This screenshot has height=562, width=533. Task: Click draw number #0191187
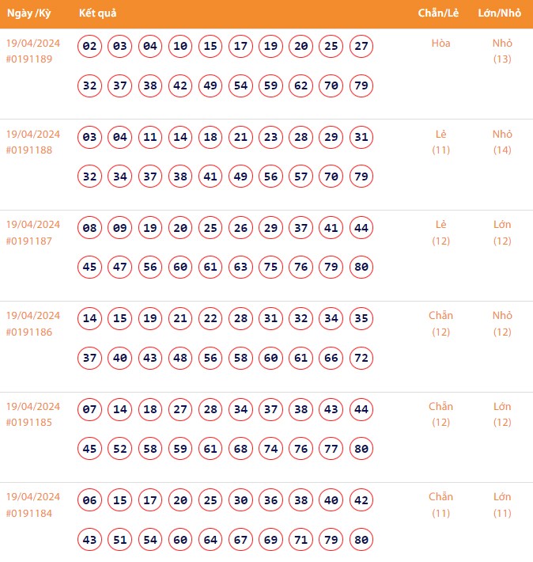[29, 241]
